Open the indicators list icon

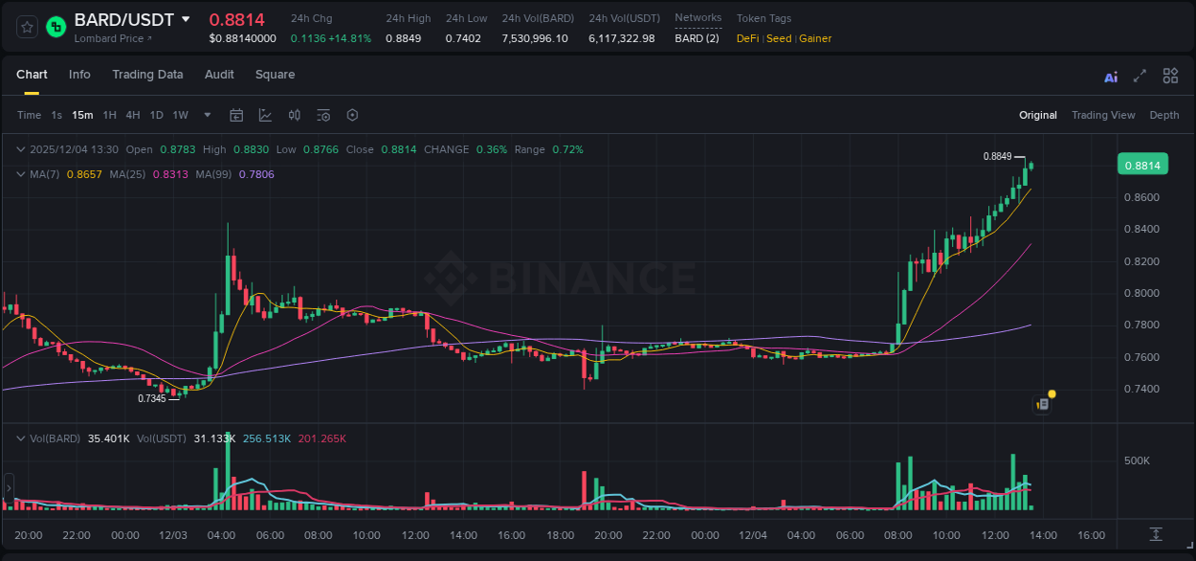[x=322, y=115]
